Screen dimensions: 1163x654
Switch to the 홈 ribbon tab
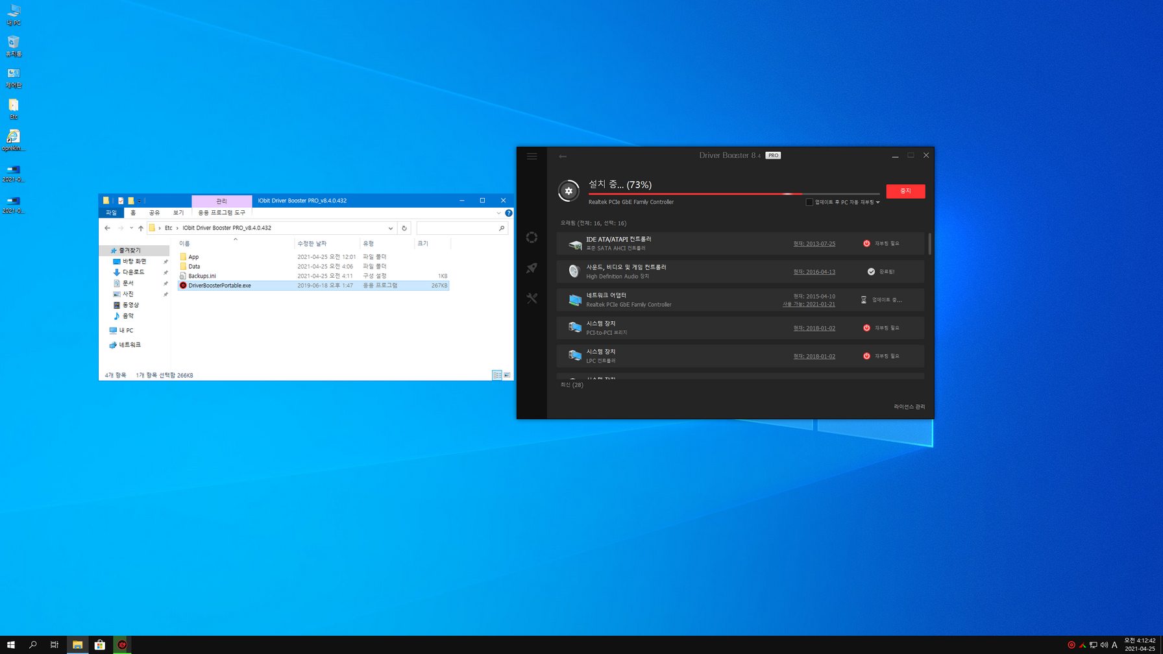point(133,212)
